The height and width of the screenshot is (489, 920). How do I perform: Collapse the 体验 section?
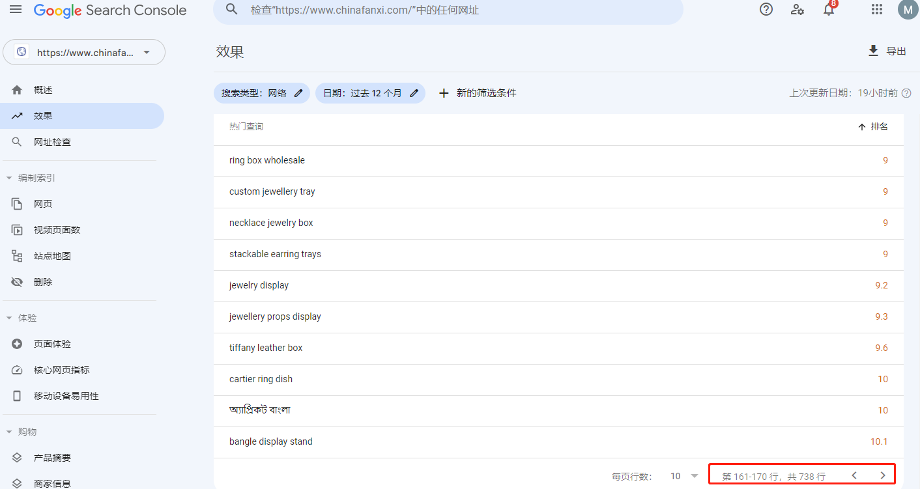pyautogui.click(x=9, y=318)
